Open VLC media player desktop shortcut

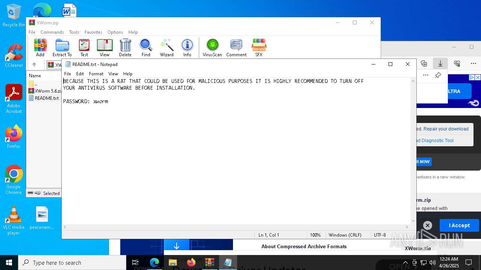point(14,220)
